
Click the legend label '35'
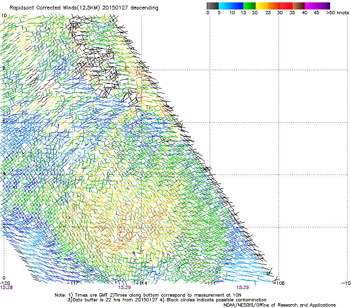coord(292,13)
